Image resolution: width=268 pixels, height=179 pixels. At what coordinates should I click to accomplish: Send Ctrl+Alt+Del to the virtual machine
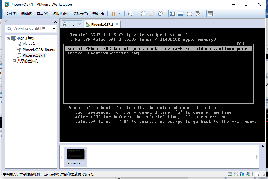pos(131,14)
